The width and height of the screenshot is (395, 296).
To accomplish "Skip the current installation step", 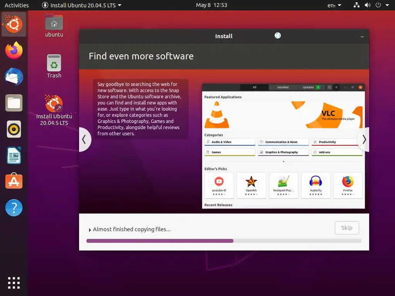I will [x=347, y=228].
